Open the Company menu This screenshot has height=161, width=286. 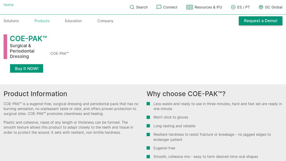pyautogui.click(x=105, y=21)
